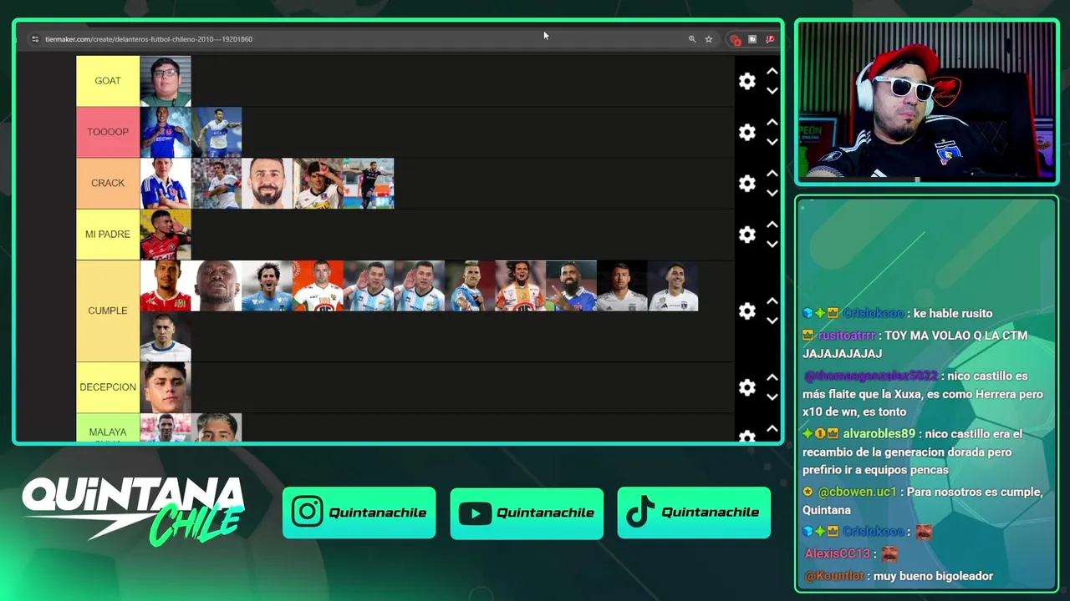Move MALAYA tier up with arrow

point(772,429)
